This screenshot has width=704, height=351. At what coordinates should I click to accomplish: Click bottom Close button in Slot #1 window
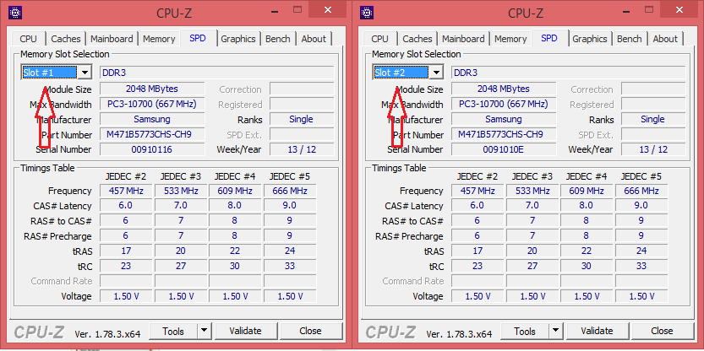coord(310,332)
